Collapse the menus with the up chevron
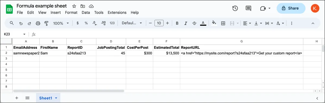The height and width of the screenshot is (103, 325). click(313, 23)
